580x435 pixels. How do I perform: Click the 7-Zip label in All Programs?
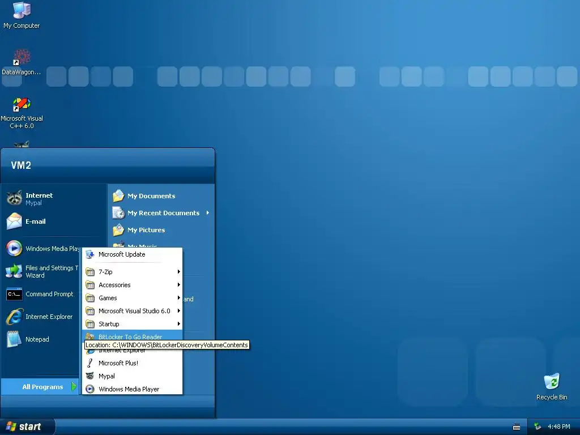click(x=105, y=272)
